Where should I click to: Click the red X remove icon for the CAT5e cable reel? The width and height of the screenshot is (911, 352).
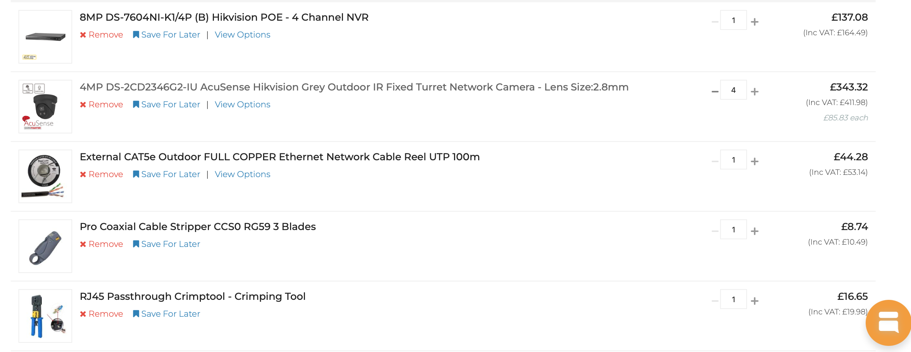[x=83, y=174]
